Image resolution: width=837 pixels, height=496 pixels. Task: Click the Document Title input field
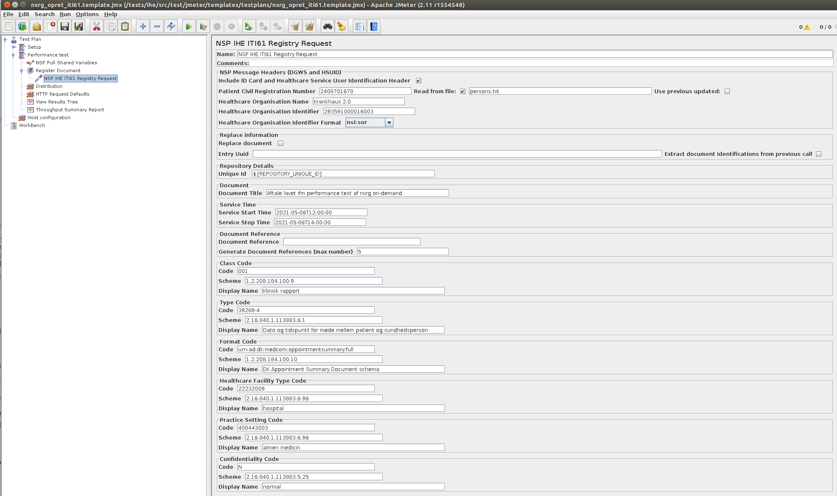point(357,193)
